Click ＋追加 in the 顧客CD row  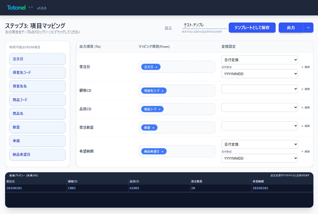(x=305, y=89)
